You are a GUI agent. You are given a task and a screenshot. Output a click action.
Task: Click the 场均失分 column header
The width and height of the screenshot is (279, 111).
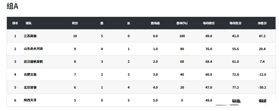click(235, 23)
